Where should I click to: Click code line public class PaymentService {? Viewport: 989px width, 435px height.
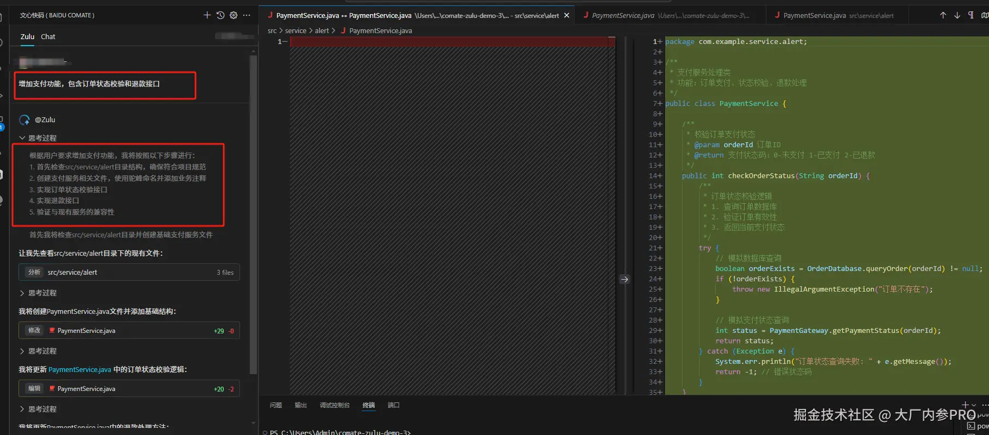(x=726, y=104)
